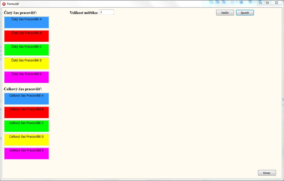The height and width of the screenshot is (181, 284).
Task: Click the Čistý čas pracovišť: heading
Action: 20,13
